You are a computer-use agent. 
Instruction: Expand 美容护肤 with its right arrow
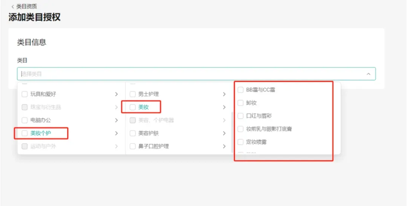point(224,133)
